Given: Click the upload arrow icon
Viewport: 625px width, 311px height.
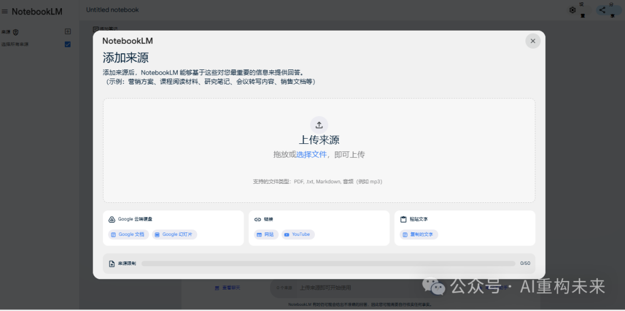Looking at the screenshot, I should click(x=319, y=125).
